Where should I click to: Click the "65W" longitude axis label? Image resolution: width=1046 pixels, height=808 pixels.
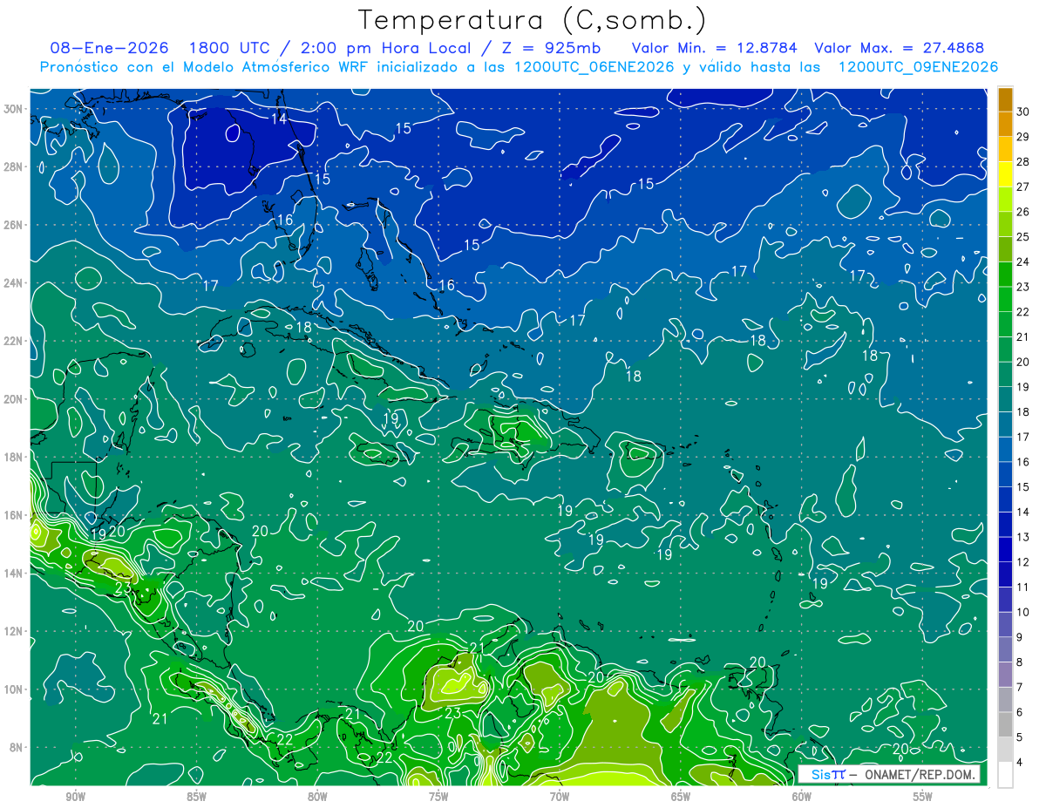(681, 798)
